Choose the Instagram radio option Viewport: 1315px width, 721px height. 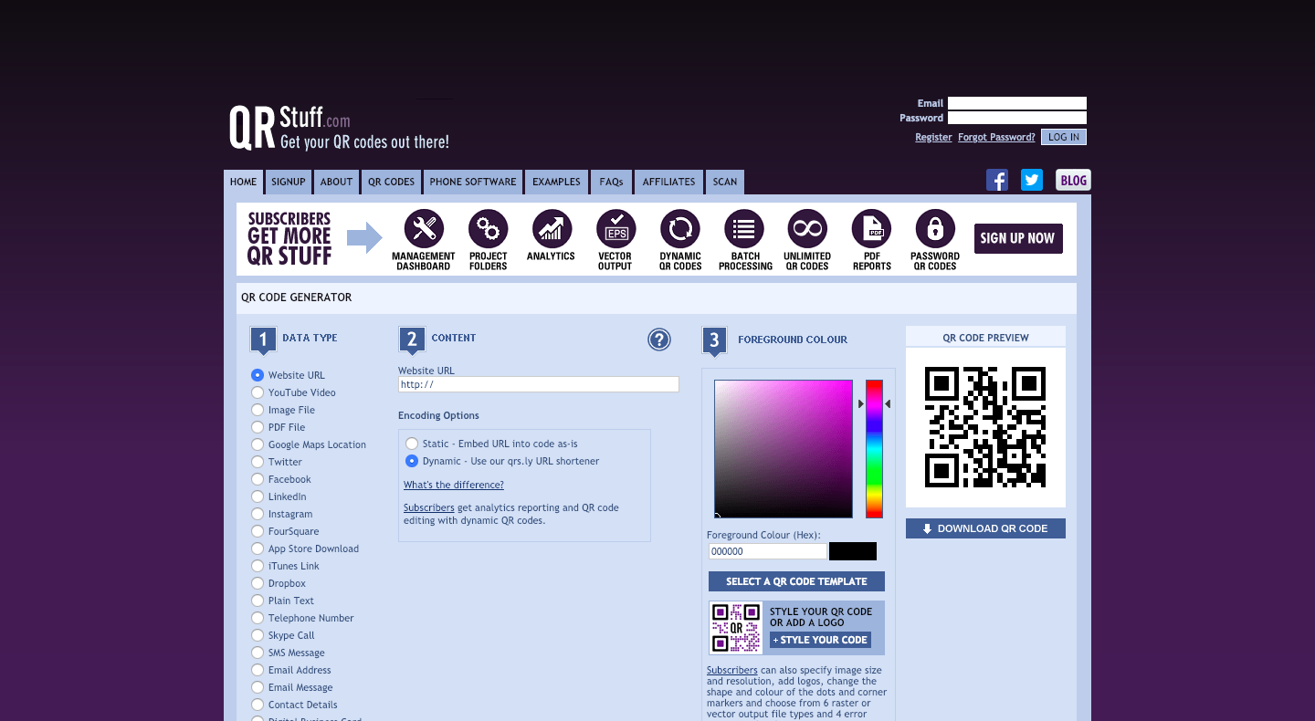258,514
